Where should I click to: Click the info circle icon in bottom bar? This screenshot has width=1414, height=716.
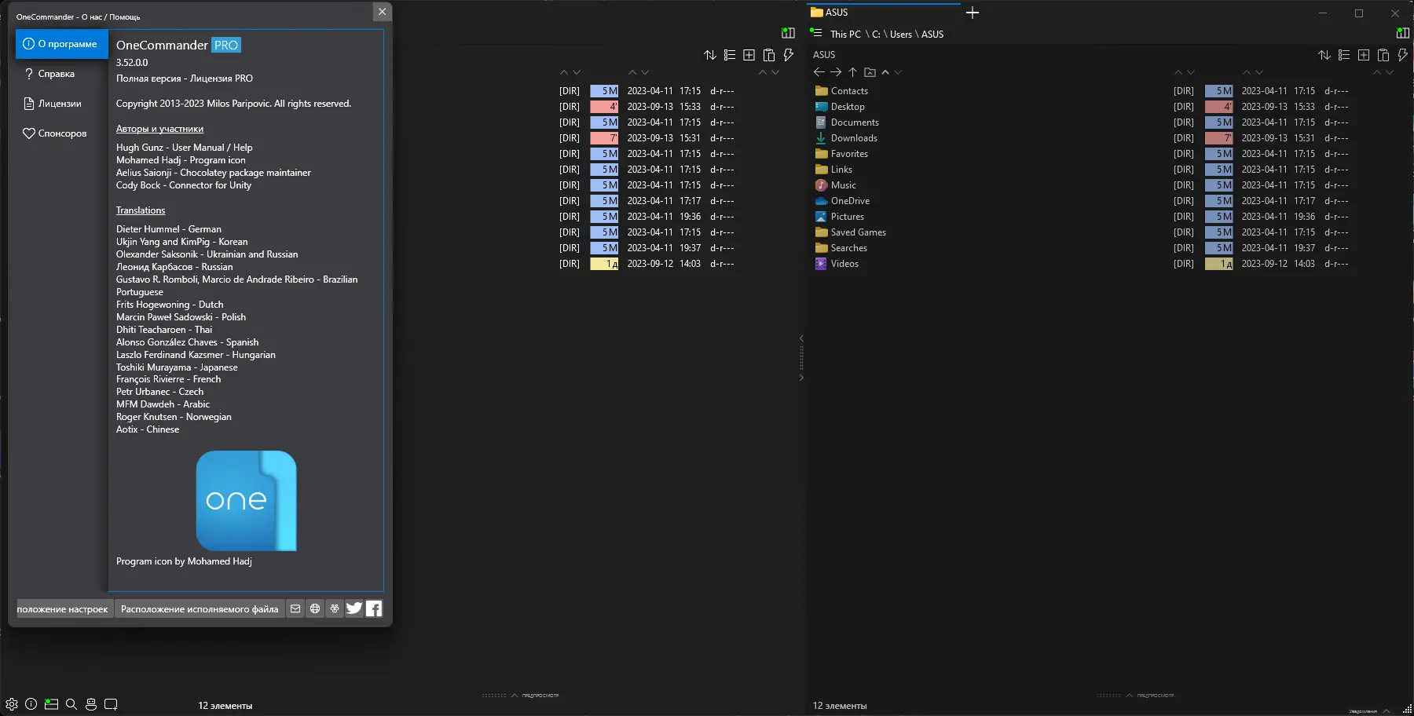click(x=31, y=704)
